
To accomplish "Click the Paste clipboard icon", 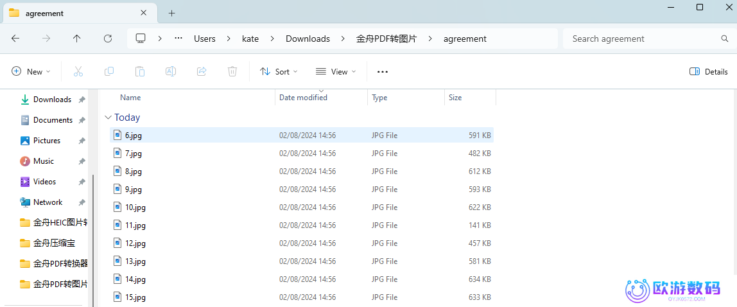I will tap(139, 71).
